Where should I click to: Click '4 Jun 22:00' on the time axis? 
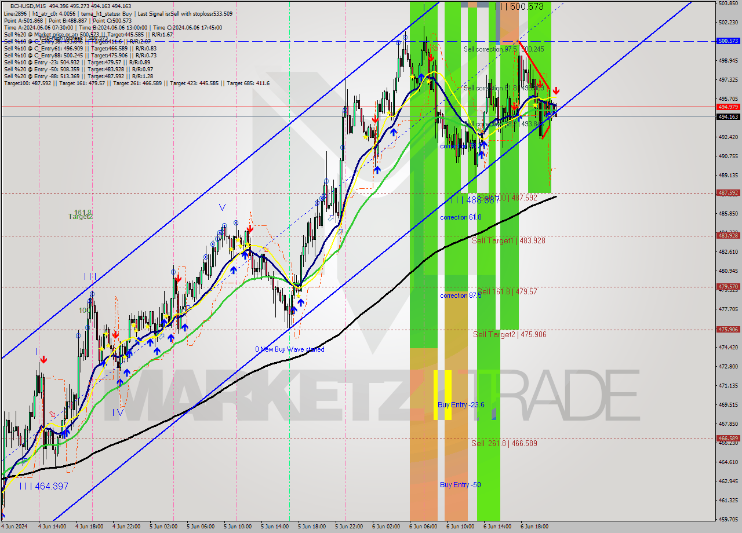click(126, 527)
